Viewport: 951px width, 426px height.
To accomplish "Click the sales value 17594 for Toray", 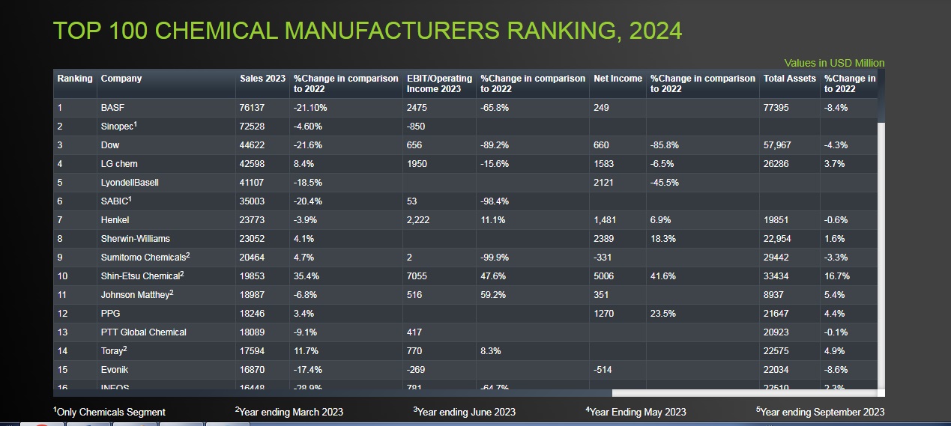I will (x=253, y=351).
